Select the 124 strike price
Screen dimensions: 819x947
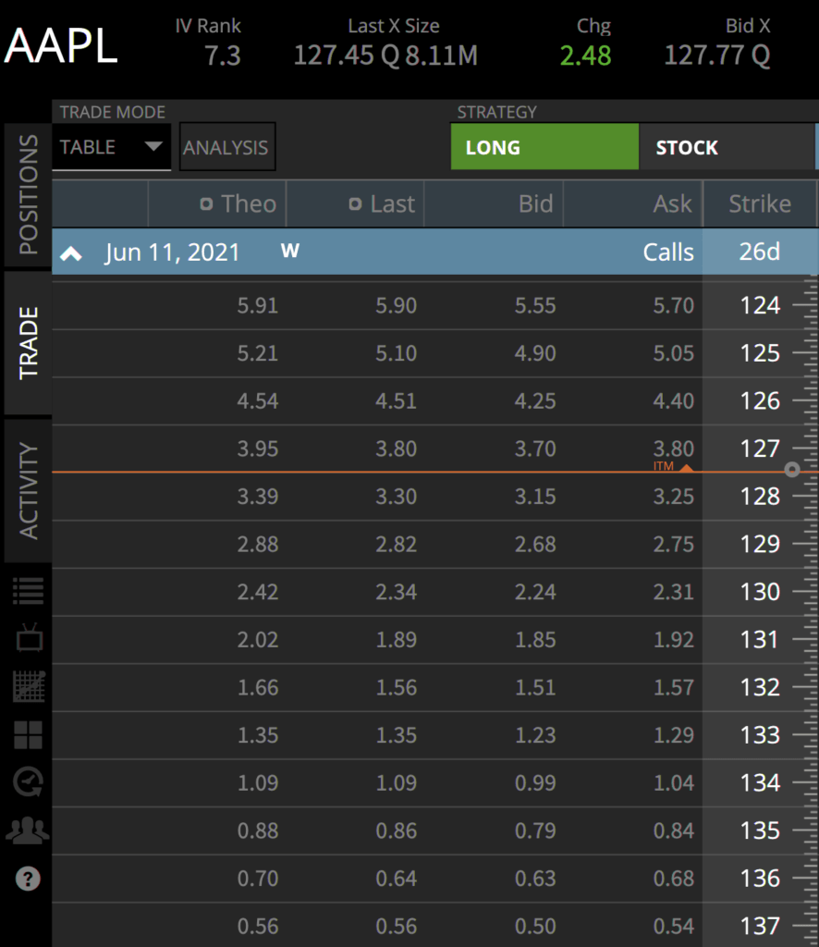tap(760, 305)
